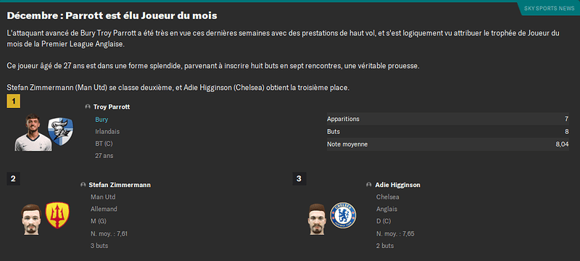The image size is (580, 261).
Task: Click the Sky Sports News source tag
Action: (x=549, y=9)
